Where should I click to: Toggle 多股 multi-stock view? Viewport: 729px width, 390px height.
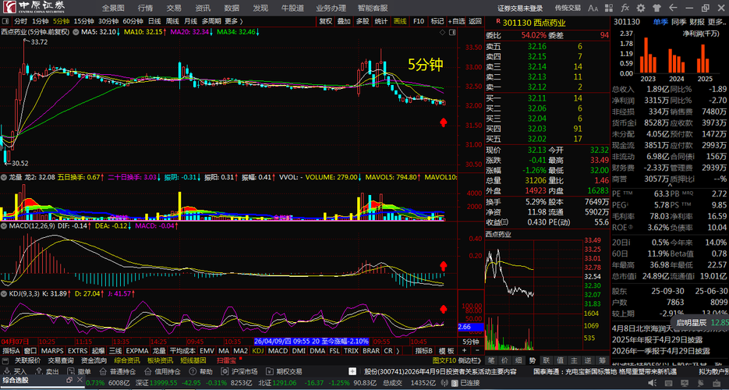click(x=363, y=21)
